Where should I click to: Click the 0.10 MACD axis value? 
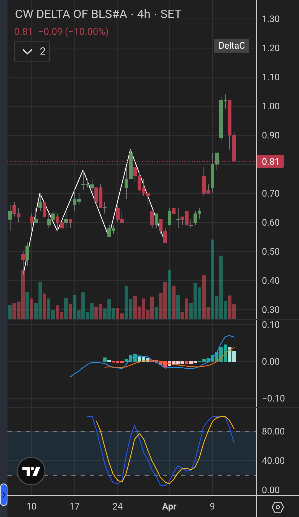click(271, 325)
